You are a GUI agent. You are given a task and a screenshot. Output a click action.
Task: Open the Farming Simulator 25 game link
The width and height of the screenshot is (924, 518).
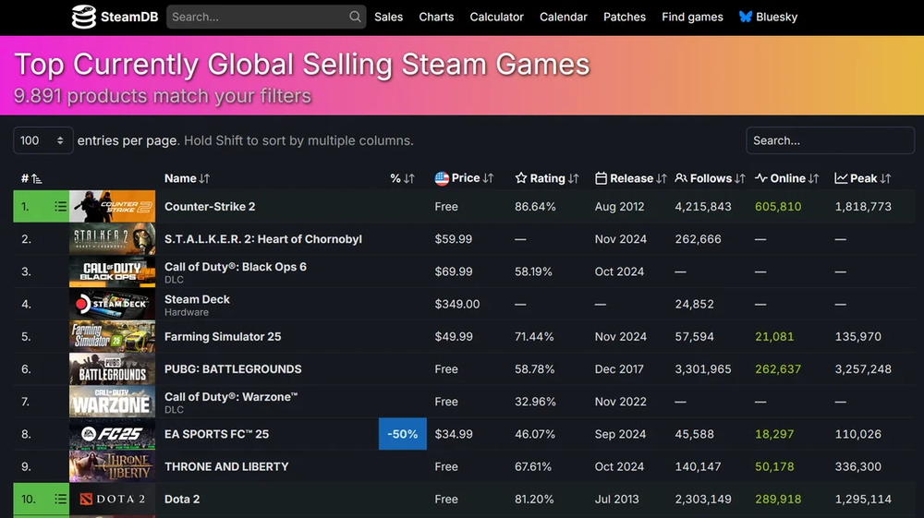tap(223, 337)
